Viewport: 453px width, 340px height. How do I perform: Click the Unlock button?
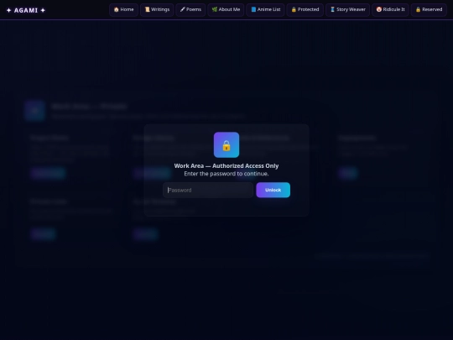(273, 190)
